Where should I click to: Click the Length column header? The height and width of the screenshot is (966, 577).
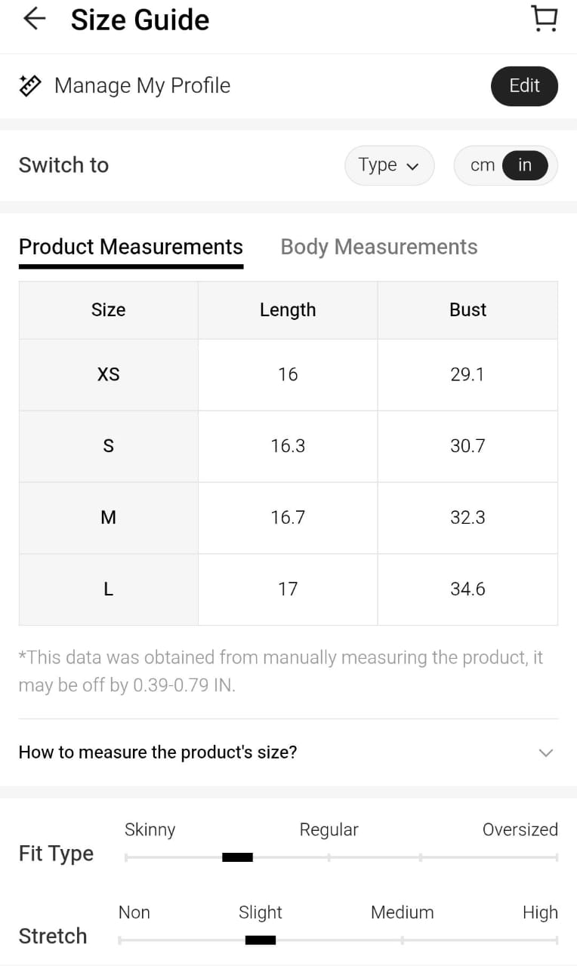[x=288, y=310]
